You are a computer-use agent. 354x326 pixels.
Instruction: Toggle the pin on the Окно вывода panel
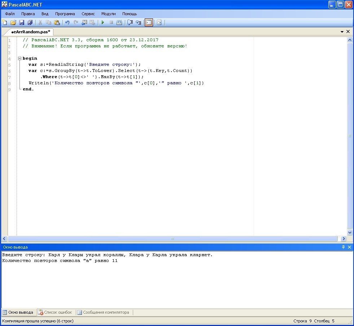(343, 247)
